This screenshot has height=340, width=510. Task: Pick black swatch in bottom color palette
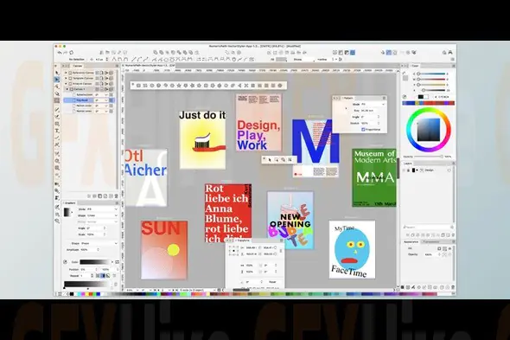72,294
